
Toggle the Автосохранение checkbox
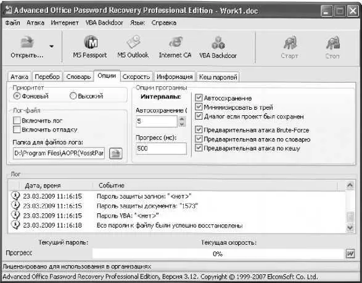pyautogui.click(x=199, y=97)
